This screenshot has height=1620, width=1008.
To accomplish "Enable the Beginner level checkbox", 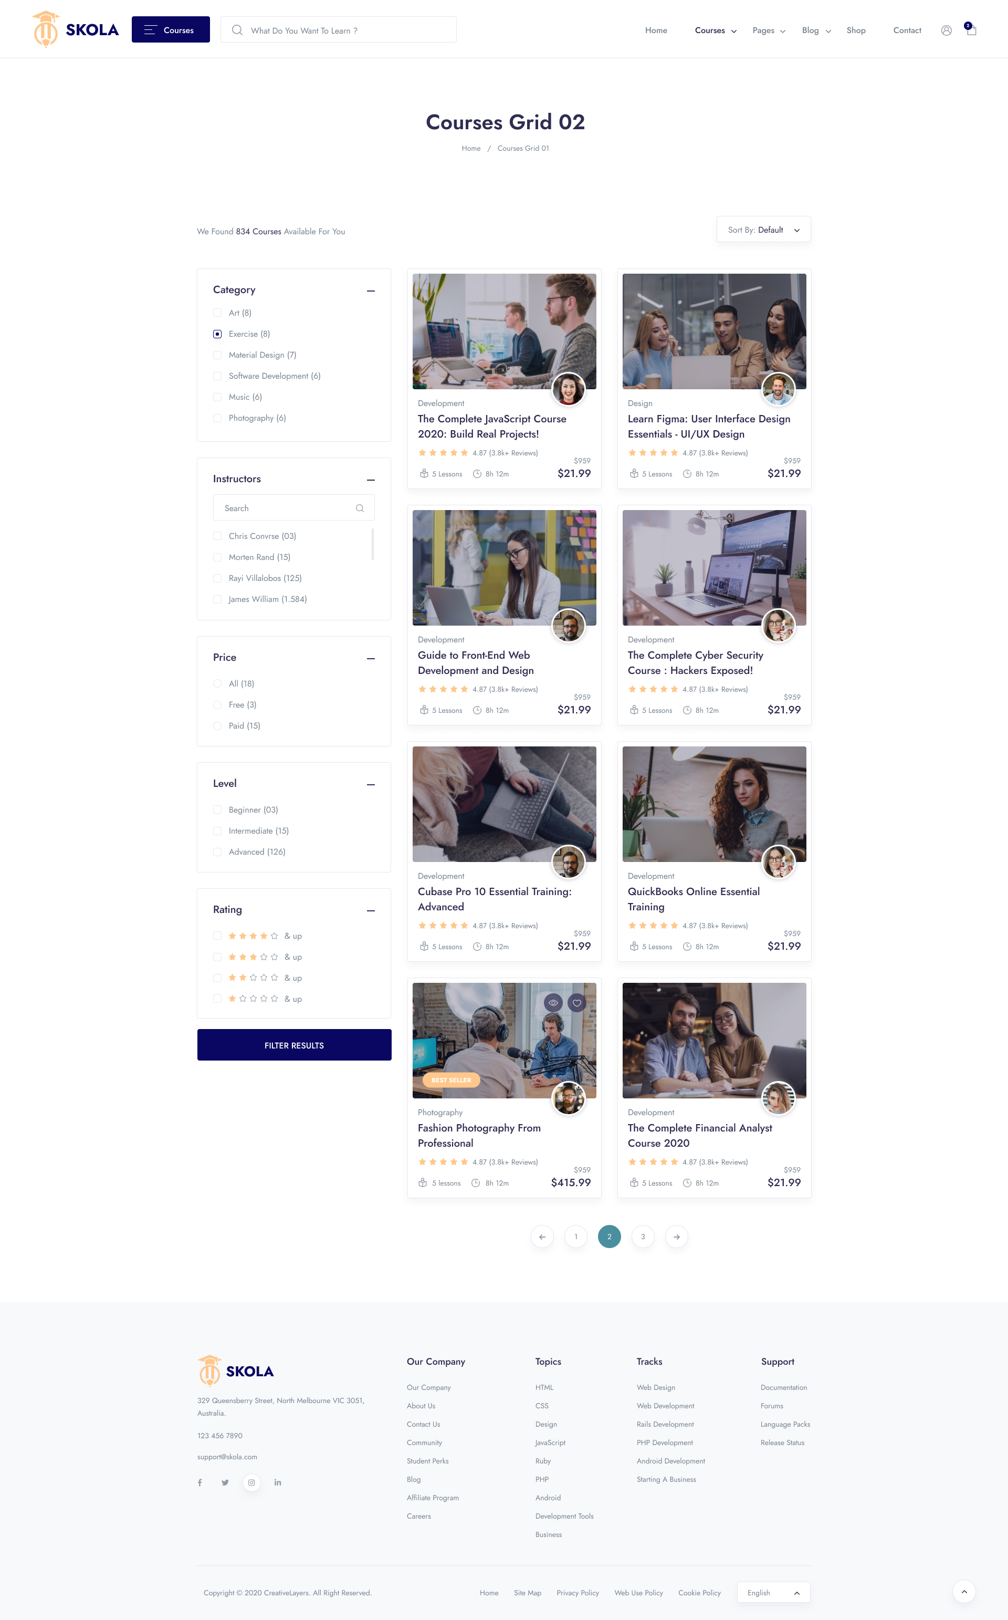I will tap(217, 809).
